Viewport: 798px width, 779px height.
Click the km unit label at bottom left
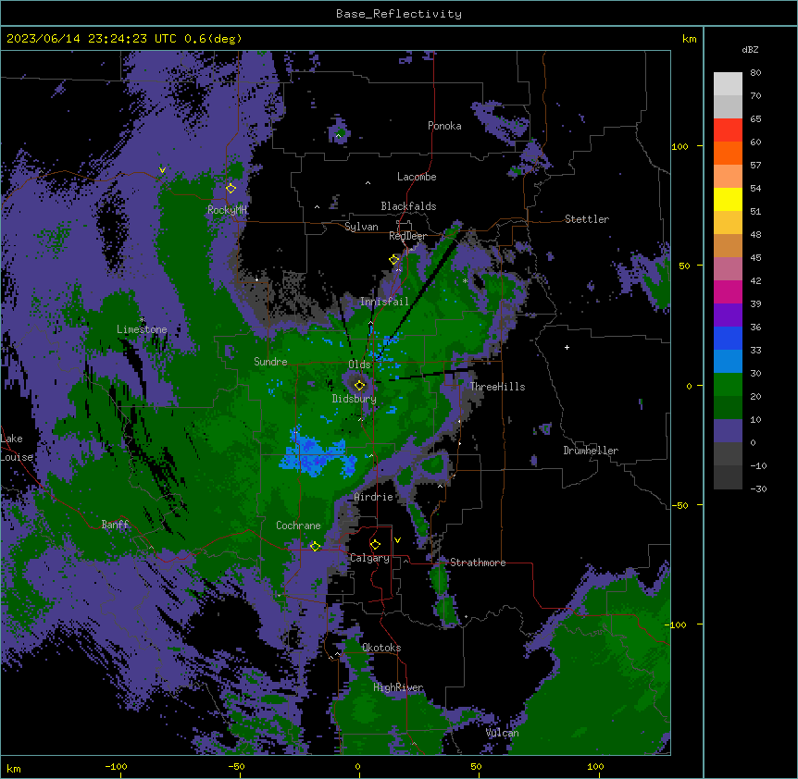[14, 768]
